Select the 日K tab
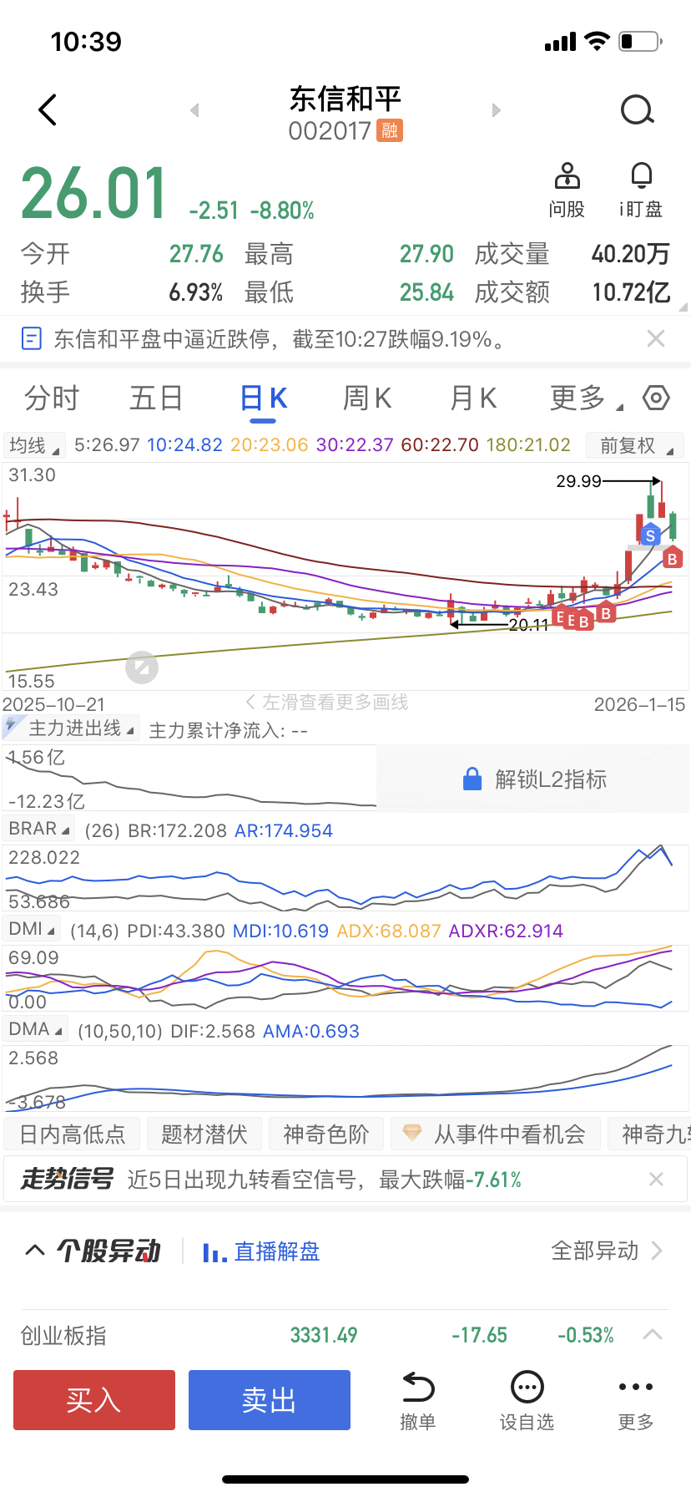The image size is (691, 1497). (264, 398)
